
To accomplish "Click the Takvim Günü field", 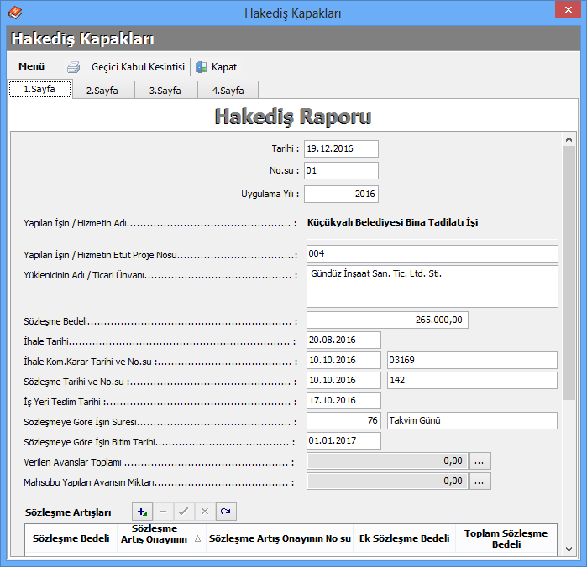I will tap(471, 420).
